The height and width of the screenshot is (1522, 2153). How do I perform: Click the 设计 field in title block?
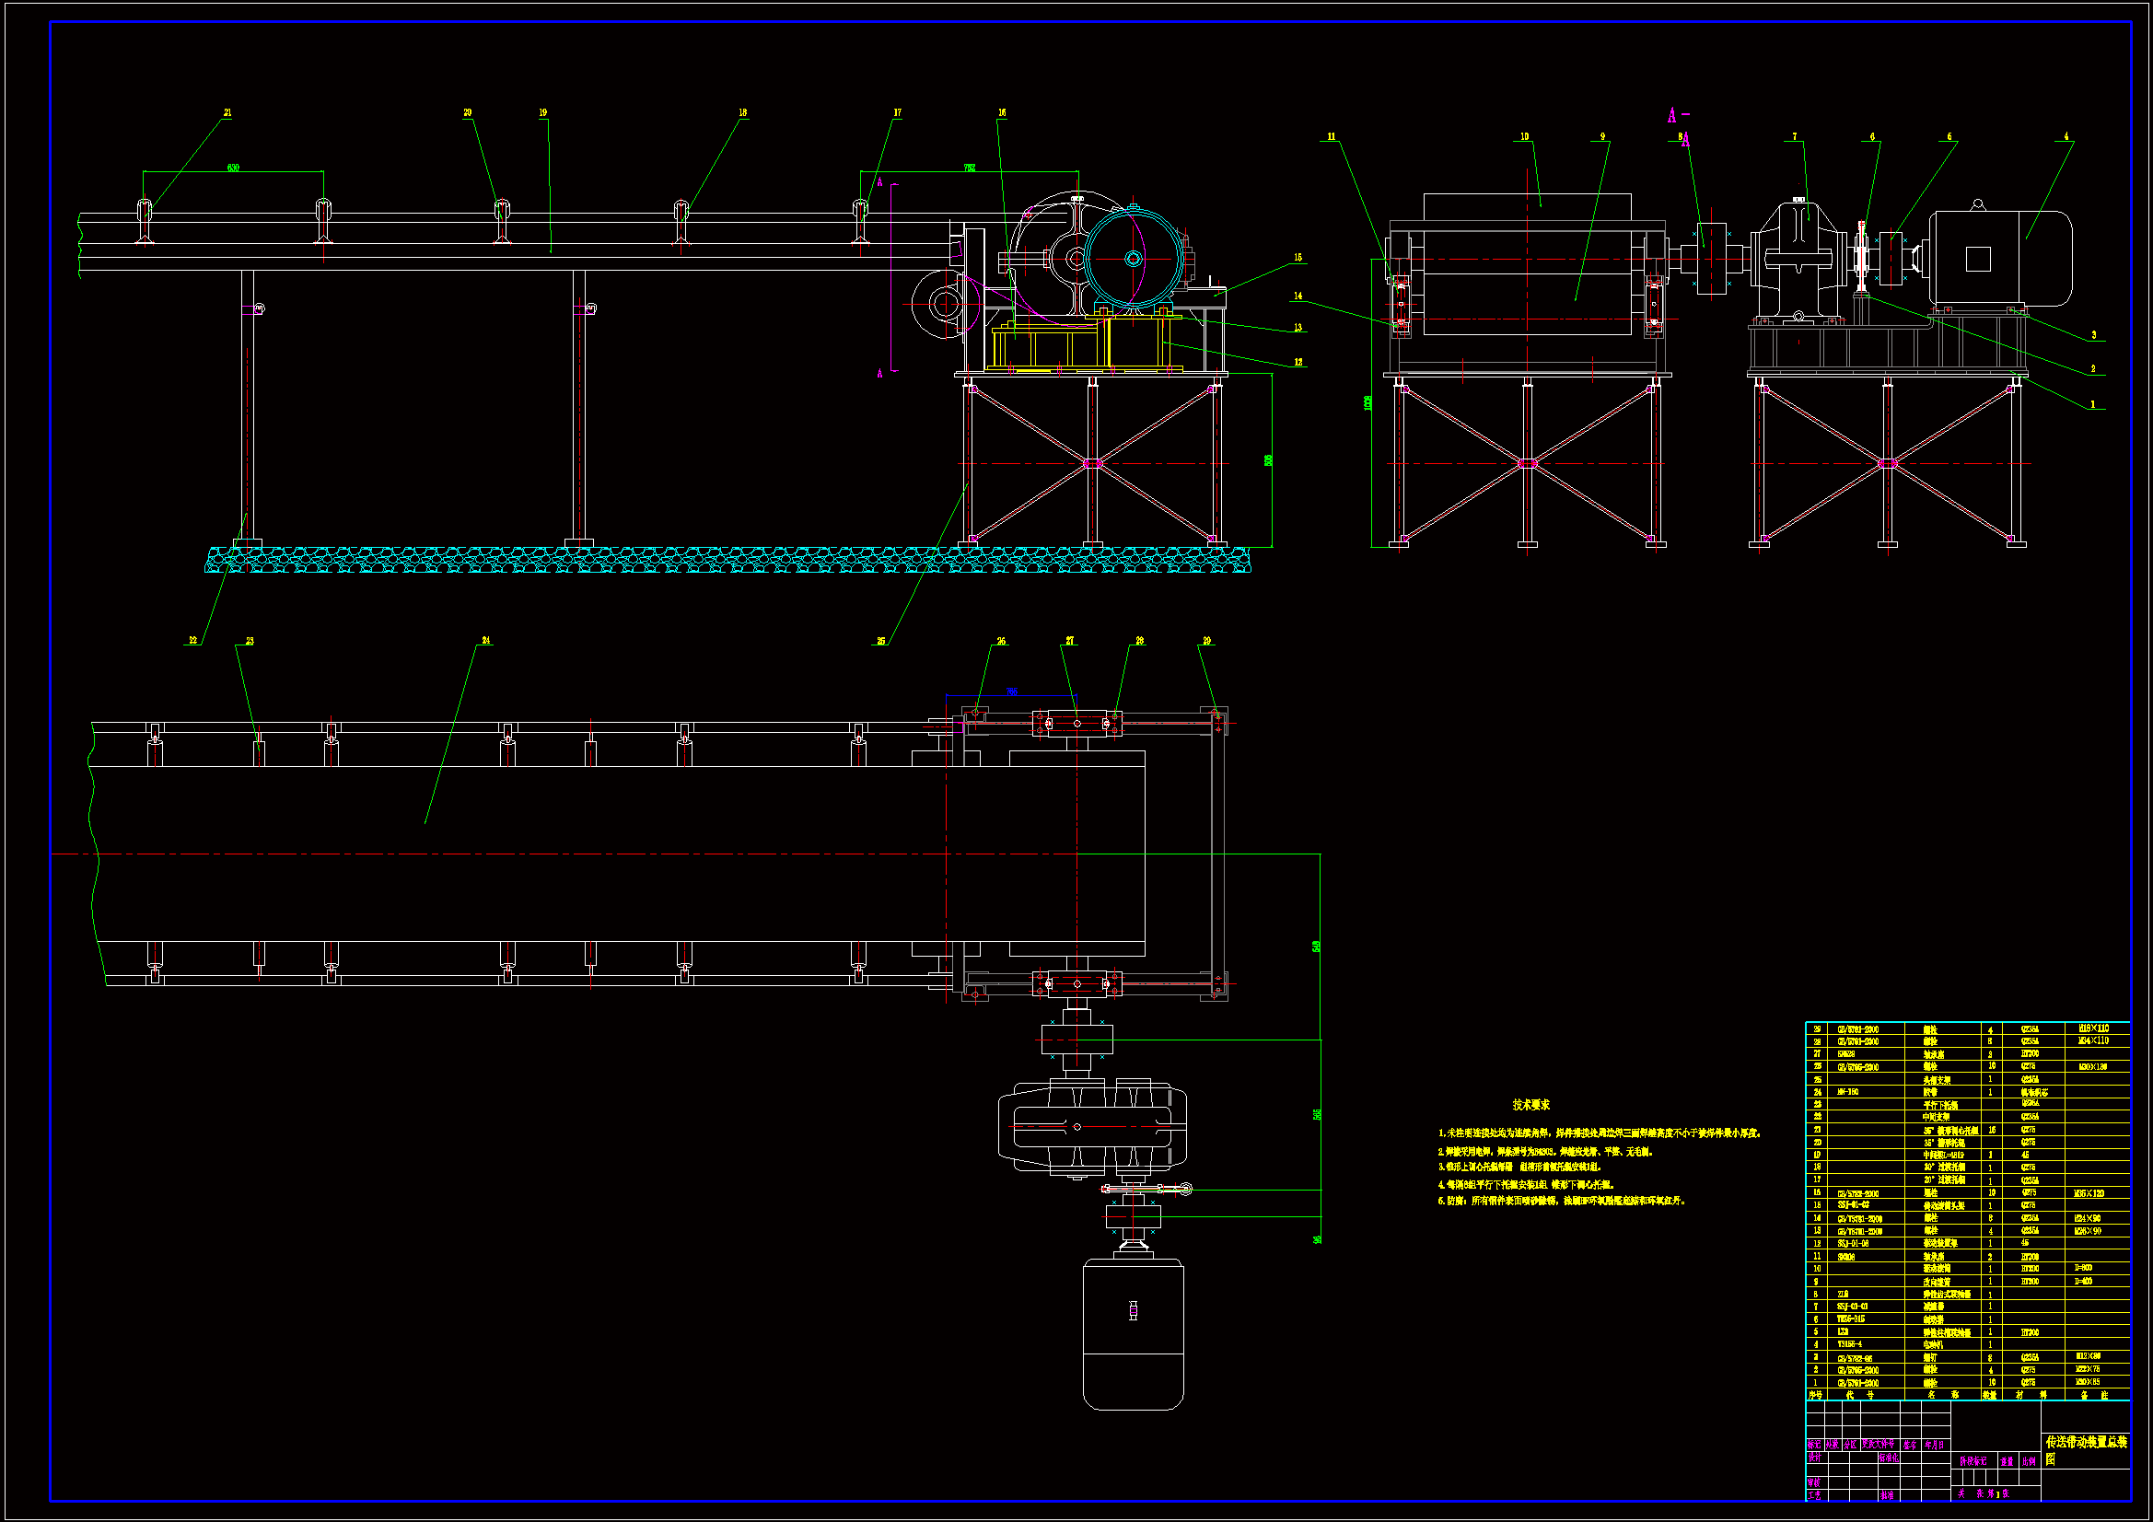[1814, 1458]
